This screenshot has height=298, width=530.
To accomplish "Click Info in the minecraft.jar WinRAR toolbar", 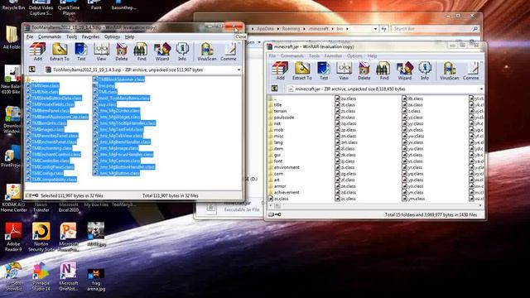I will (x=425, y=71).
